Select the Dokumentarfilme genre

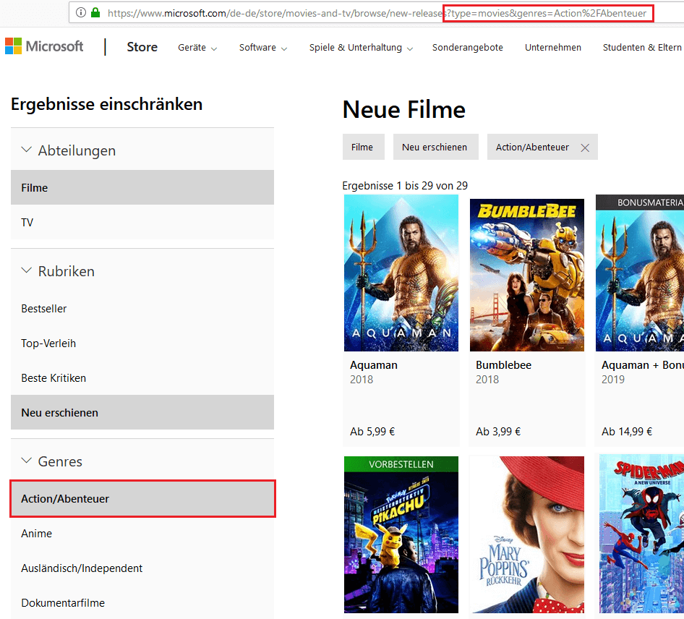click(x=142, y=602)
